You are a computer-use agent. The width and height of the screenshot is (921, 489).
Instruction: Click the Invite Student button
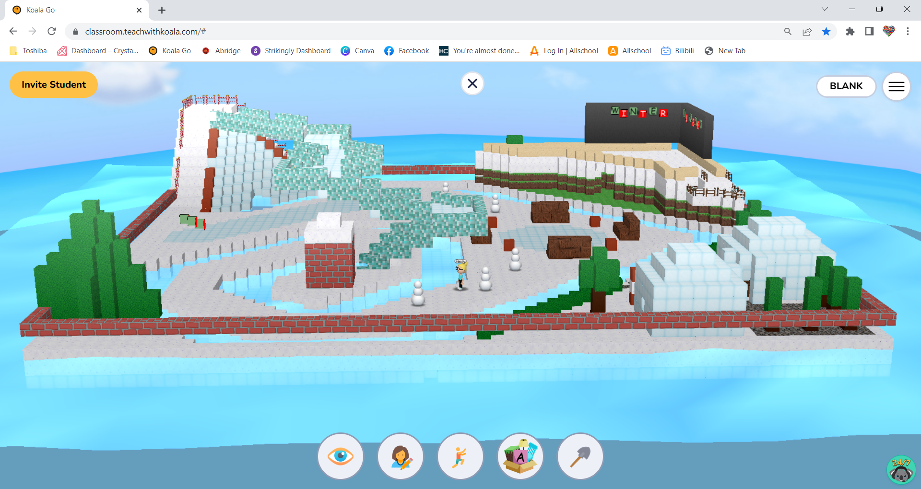[x=53, y=84]
